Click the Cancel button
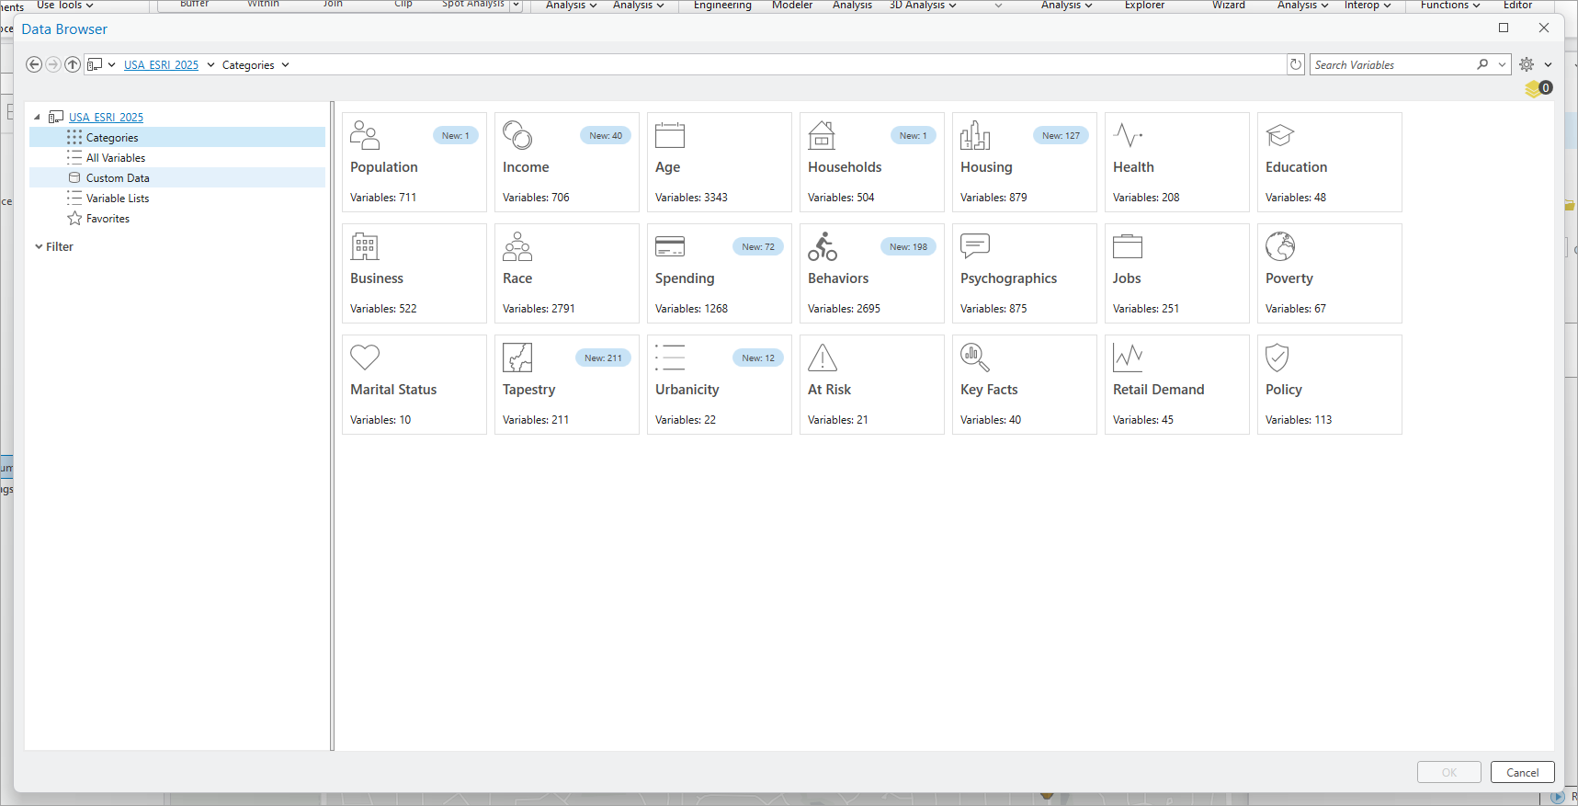1578x806 pixels. pyautogui.click(x=1522, y=772)
